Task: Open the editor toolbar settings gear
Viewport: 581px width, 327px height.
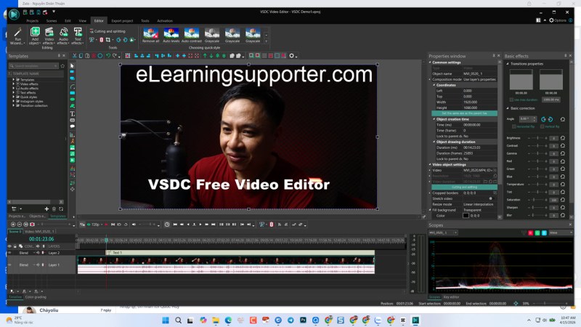Action: click(x=292, y=56)
